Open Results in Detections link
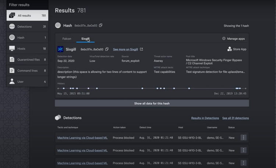276x168 pixels. [x=205, y=118]
